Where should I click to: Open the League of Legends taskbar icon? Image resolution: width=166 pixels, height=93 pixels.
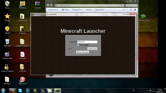[x=43, y=91]
